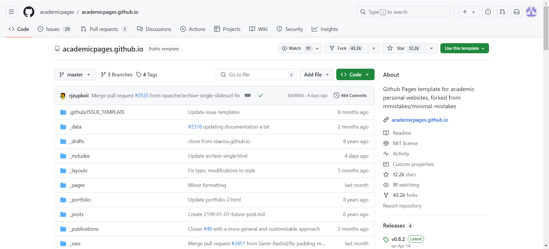Go to GitHub homepage via Octocat logo
Screen dimensions: 549x249
click(29, 12)
